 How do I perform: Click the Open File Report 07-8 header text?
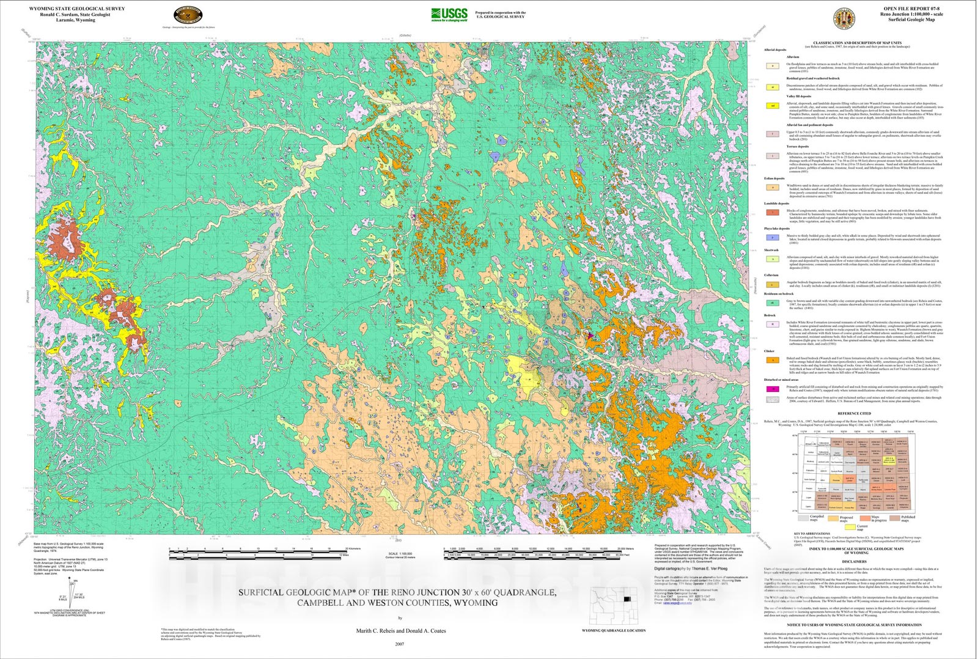point(911,9)
